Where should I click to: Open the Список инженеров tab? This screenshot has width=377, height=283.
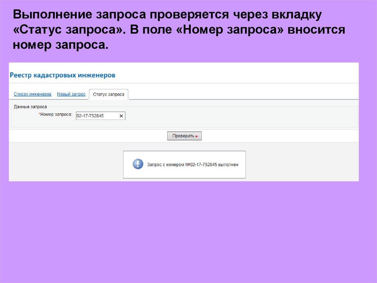coord(32,94)
